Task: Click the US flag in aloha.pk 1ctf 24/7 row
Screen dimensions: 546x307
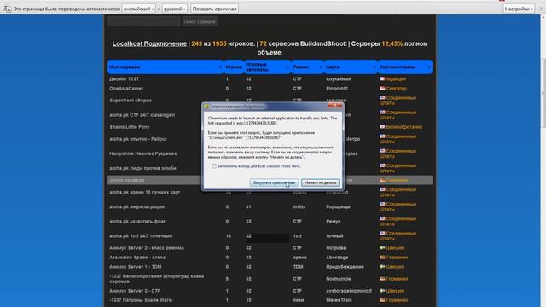Action: pos(382,234)
